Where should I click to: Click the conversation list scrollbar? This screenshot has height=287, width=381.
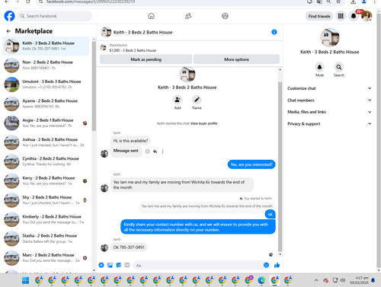click(94, 86)
